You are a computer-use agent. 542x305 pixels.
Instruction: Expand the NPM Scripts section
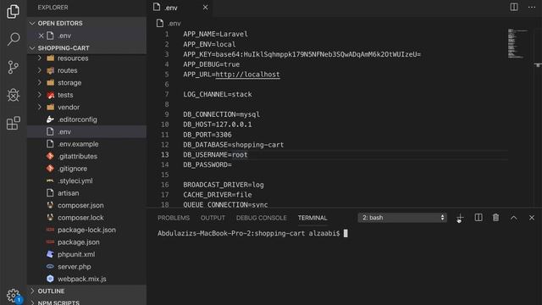coord(86,302)
